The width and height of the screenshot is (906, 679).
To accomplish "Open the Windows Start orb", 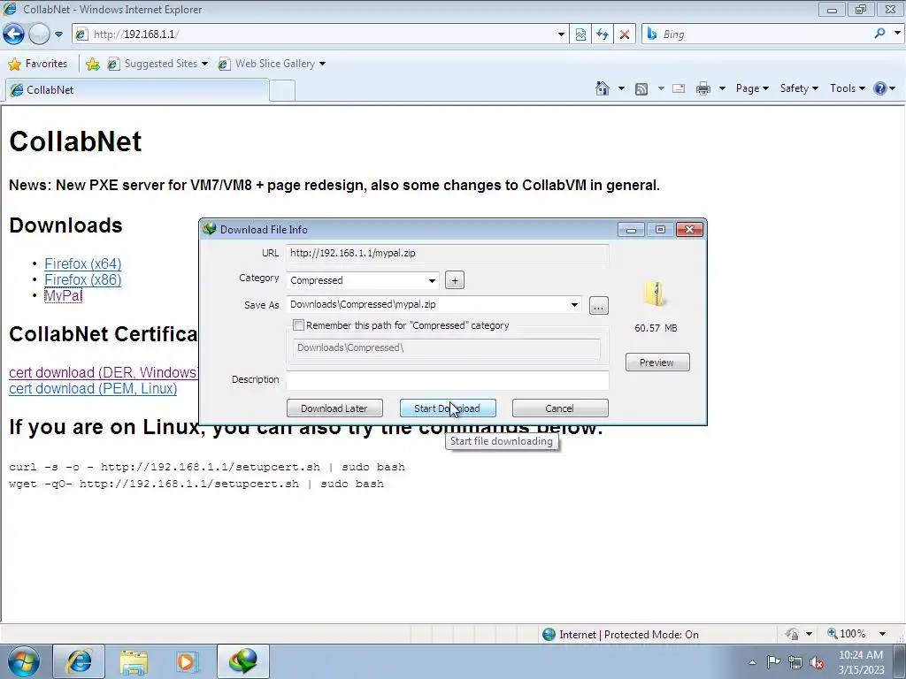I will [24, 661].
